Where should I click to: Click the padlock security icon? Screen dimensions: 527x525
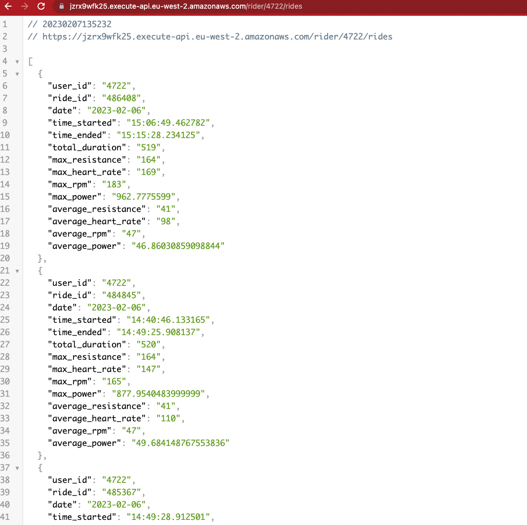[x=61, y=7]
